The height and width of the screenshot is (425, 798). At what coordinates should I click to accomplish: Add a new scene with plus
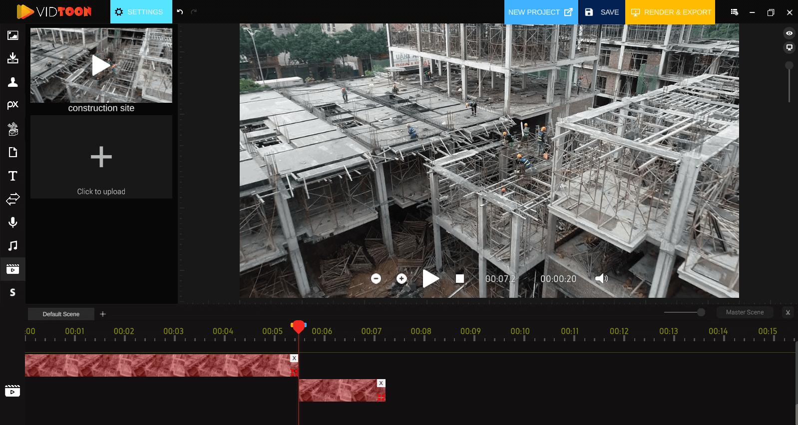pyautogui.click(x=103, y=314)
